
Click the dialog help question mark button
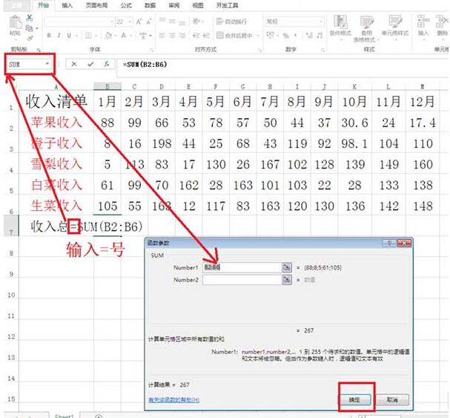(x=389, y=244)
